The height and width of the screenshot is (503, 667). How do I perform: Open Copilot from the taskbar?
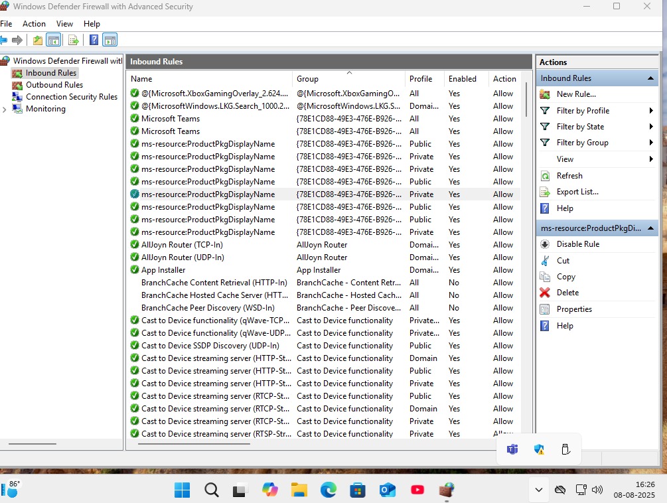(269, 490)
